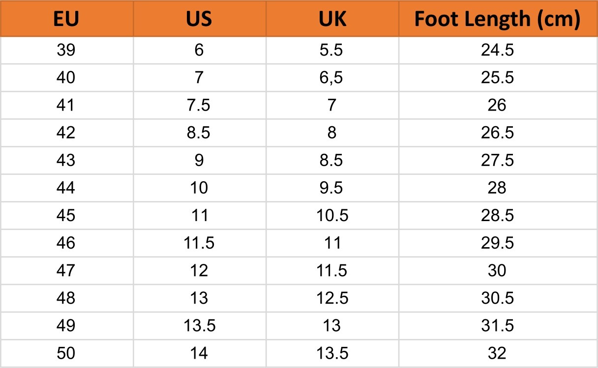Click the 24.5 foot length cell
Screen dimensions: 598x368
tap(497, 50)
